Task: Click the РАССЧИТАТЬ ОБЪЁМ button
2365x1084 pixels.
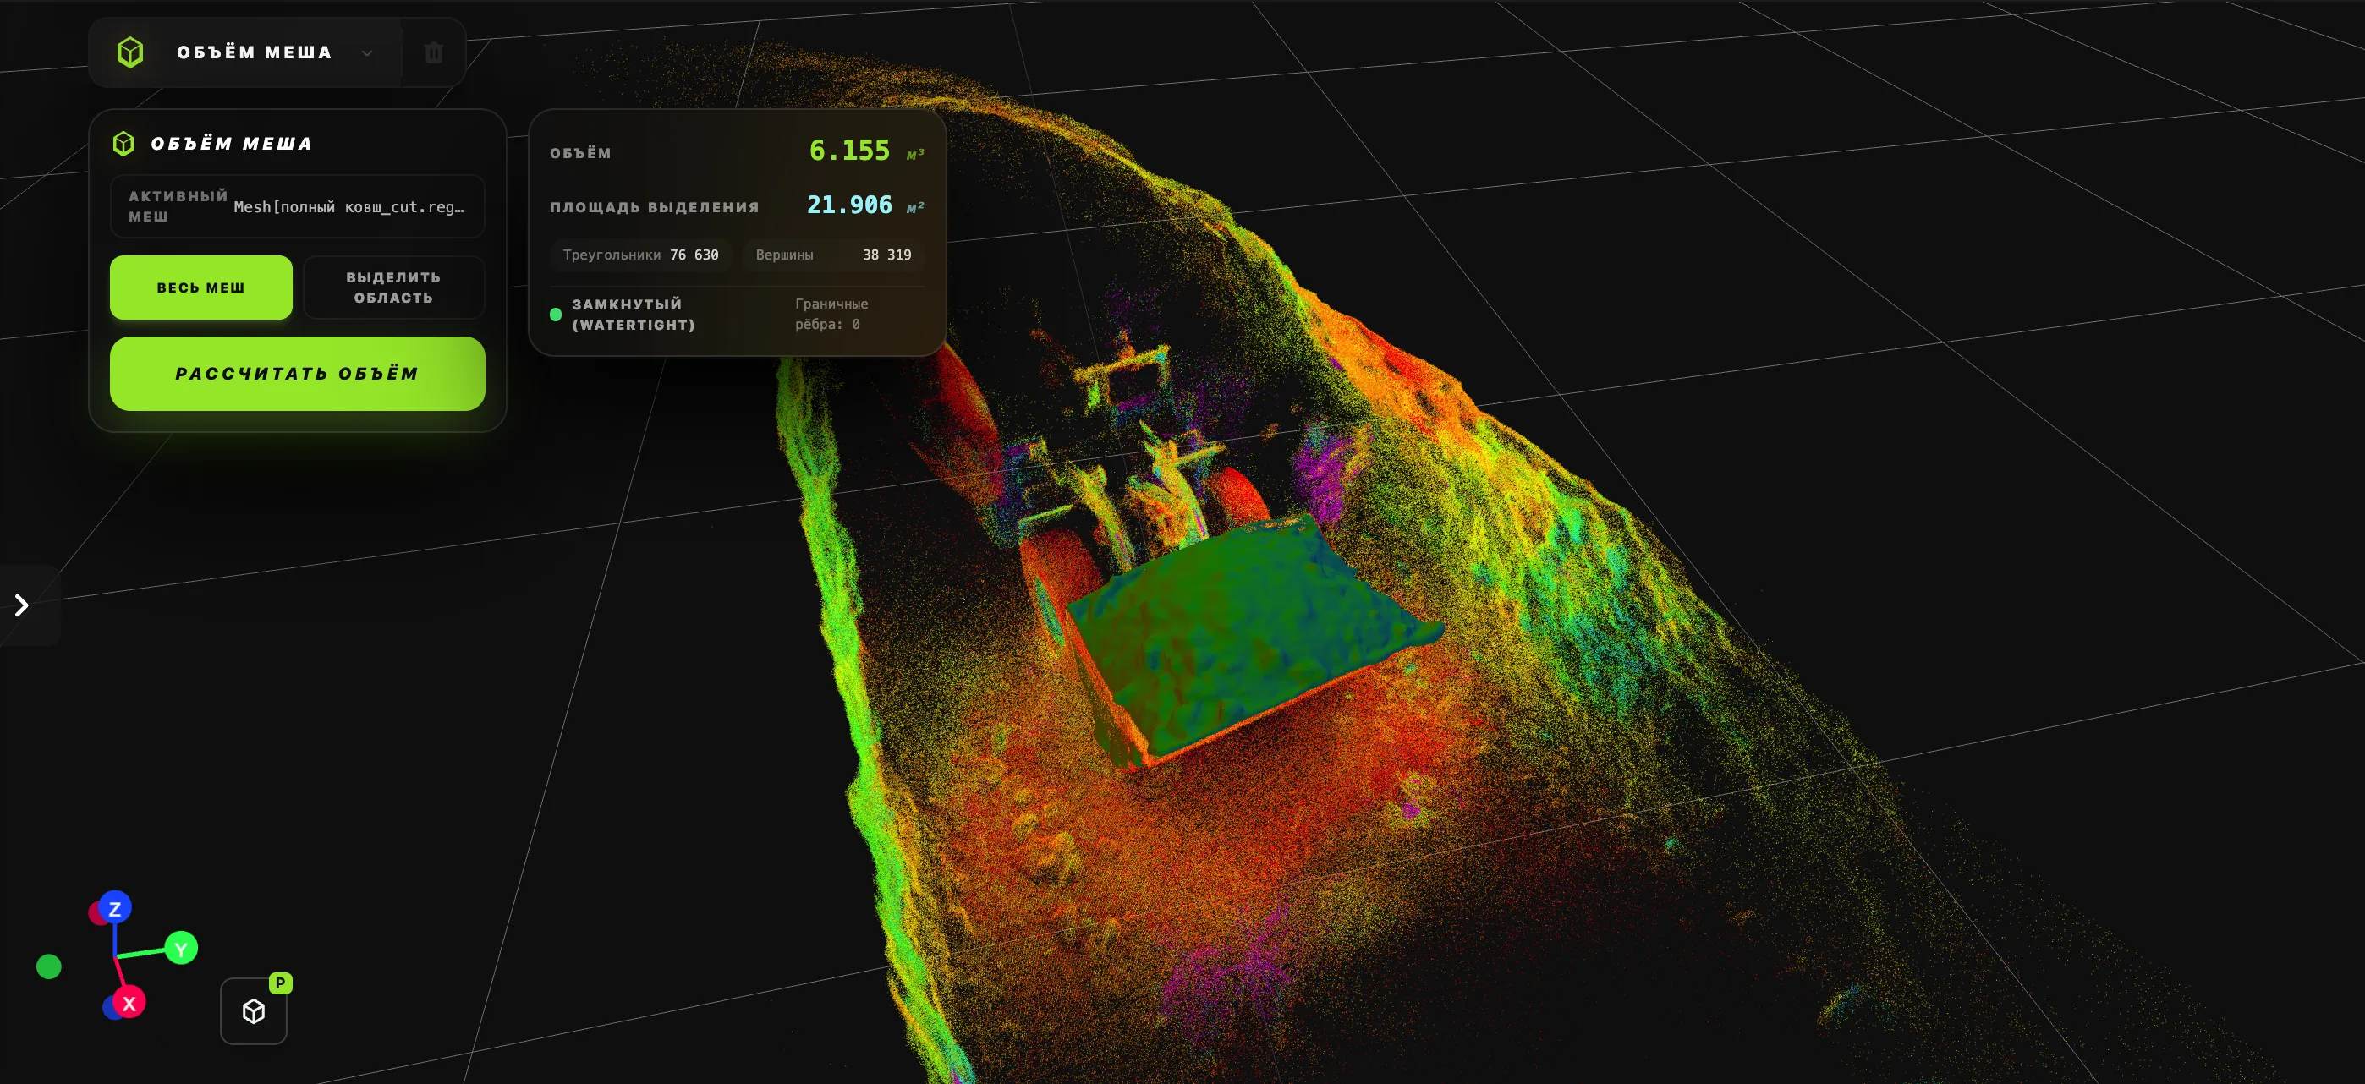Action: (298, 374)
